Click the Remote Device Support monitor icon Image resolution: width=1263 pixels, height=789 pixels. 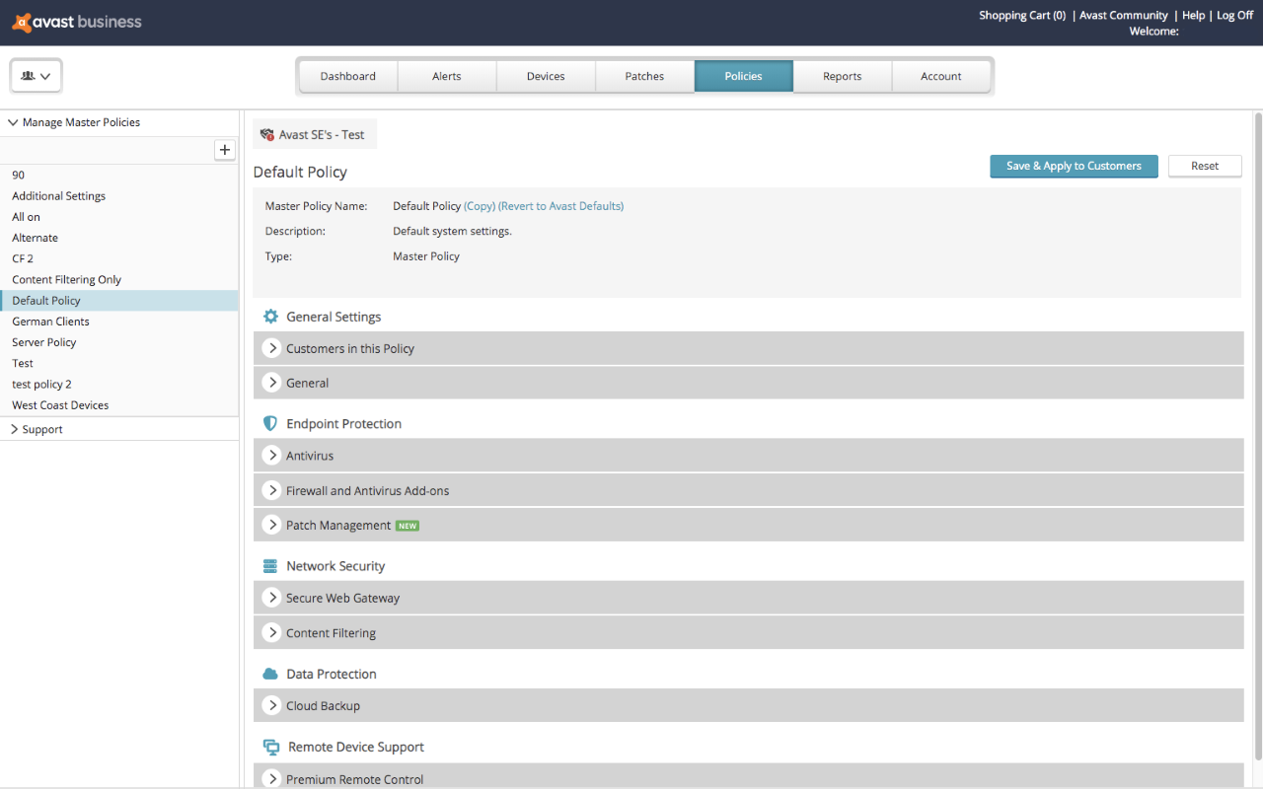(271, 747)
